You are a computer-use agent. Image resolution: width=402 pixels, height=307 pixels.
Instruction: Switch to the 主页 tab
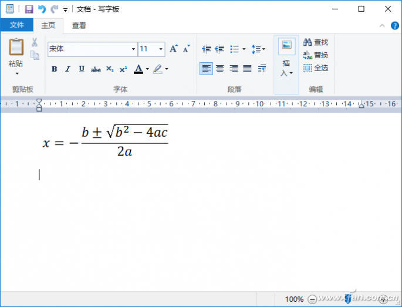[x=48, y=25]
